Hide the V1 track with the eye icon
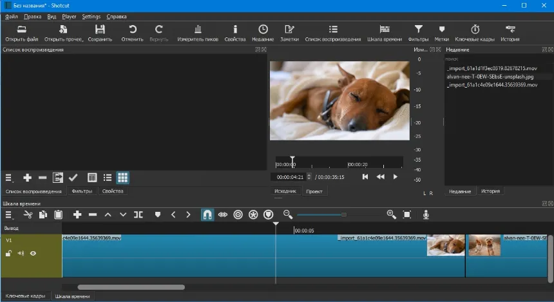The image size is (554, 302). (x=33, y=253)
